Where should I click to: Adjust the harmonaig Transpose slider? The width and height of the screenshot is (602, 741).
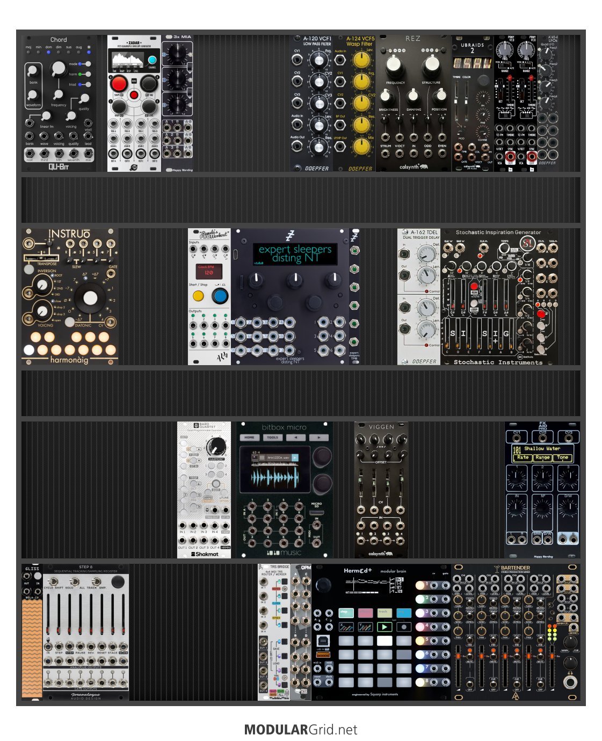click(41, 258)
